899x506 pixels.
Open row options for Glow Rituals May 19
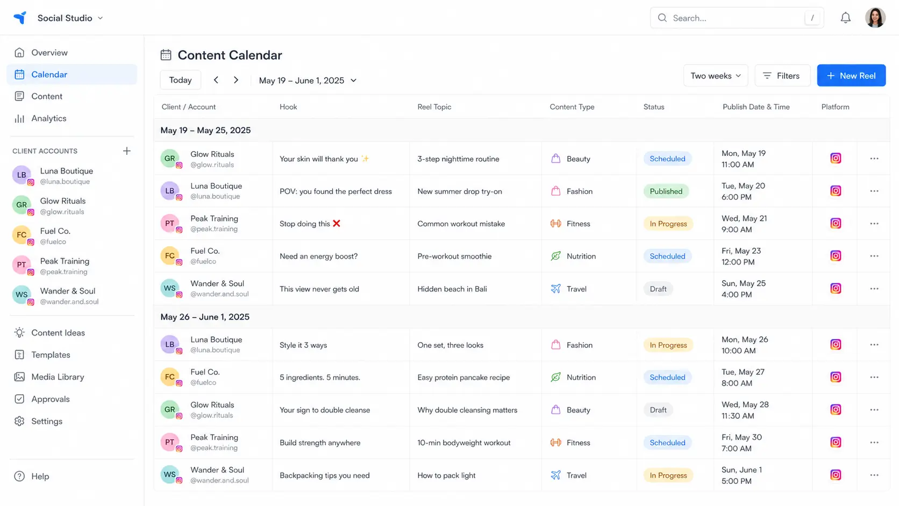874,159
